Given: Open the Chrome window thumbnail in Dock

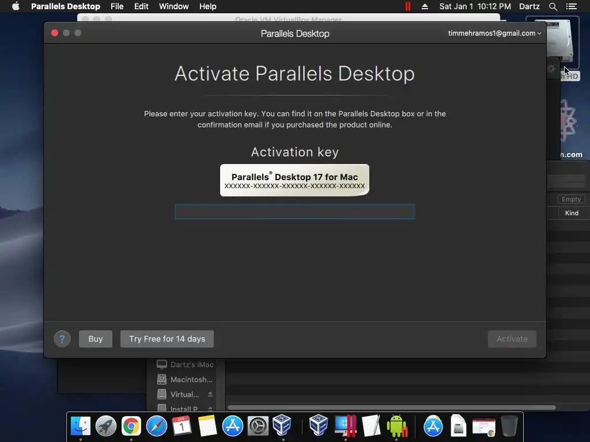Looking at the screenshot, I should [484, 426].
